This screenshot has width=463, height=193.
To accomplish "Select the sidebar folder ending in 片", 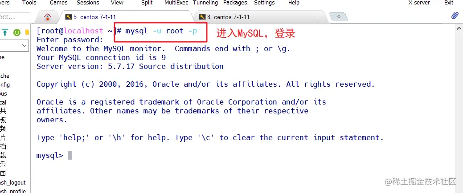I will [x=3, y=137].
